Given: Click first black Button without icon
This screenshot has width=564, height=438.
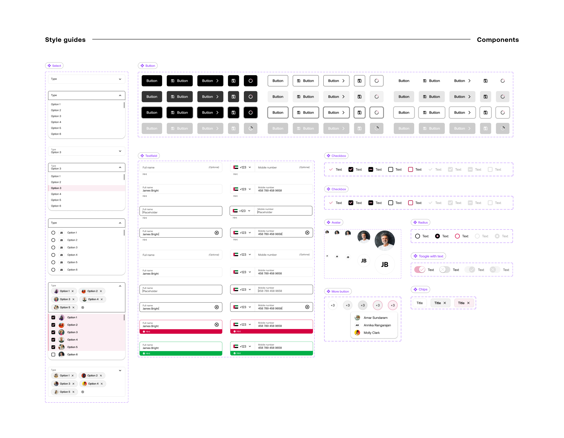Looking at the screenshot, I should tap(152, 81).
